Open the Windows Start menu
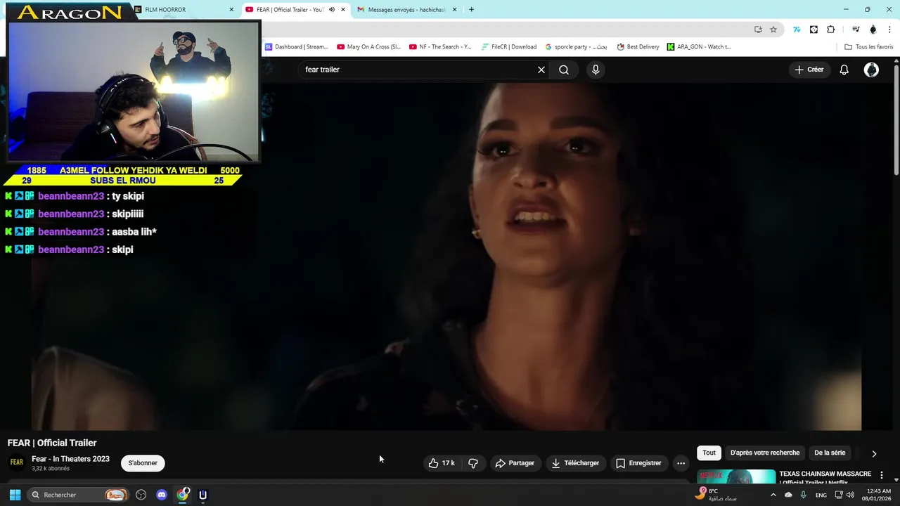 15,495
